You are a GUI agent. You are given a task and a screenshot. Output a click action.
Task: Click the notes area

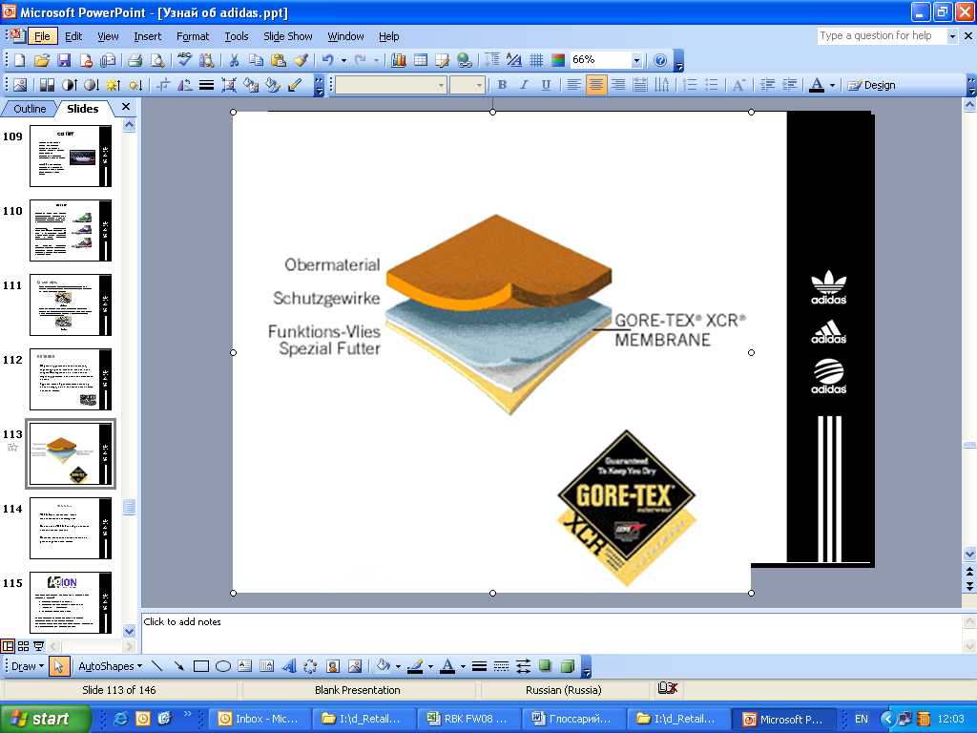[551, 633]
